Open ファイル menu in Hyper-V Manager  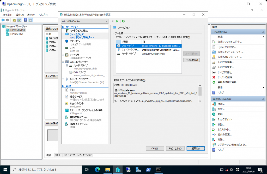coord(7,15)
